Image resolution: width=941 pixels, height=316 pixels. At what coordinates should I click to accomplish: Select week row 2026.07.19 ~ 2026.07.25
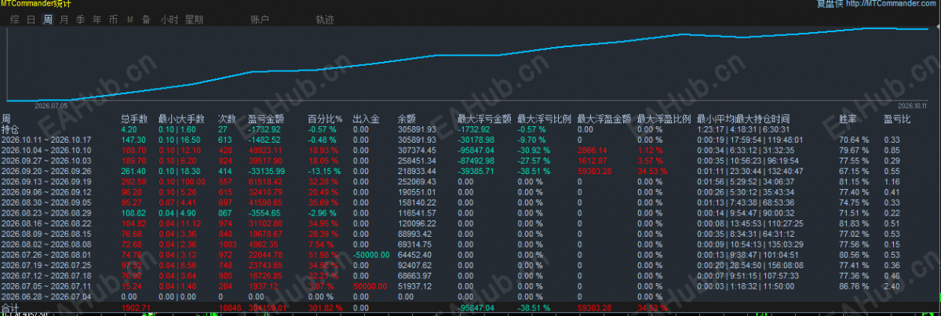pos(46,266)
